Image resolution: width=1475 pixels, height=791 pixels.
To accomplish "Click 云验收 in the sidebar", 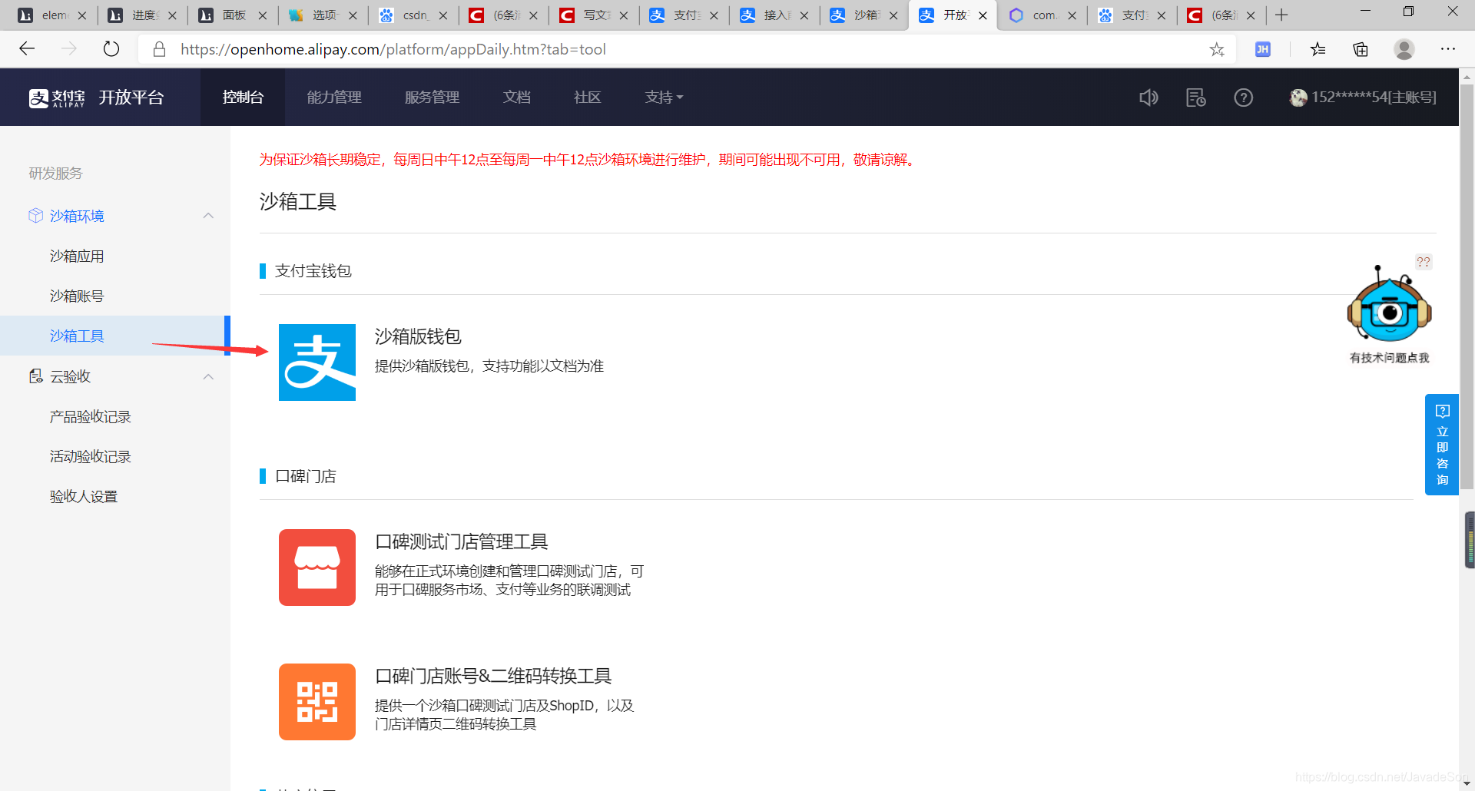I will [70, 376].
